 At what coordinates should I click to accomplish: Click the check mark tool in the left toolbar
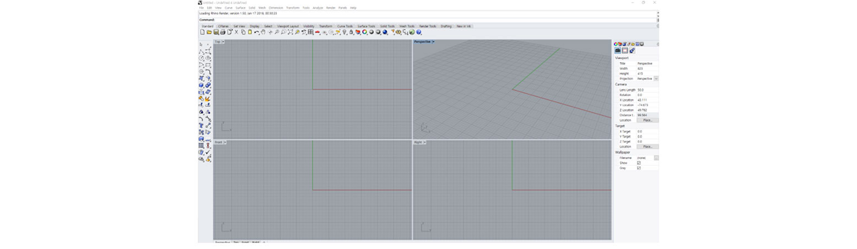(x=208, y=152)
